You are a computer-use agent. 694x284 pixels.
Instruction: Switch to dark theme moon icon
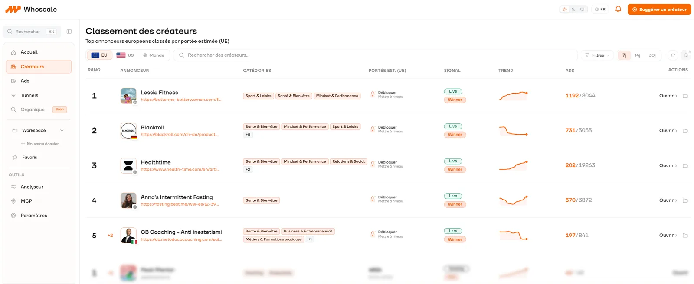tap(573, 9)
